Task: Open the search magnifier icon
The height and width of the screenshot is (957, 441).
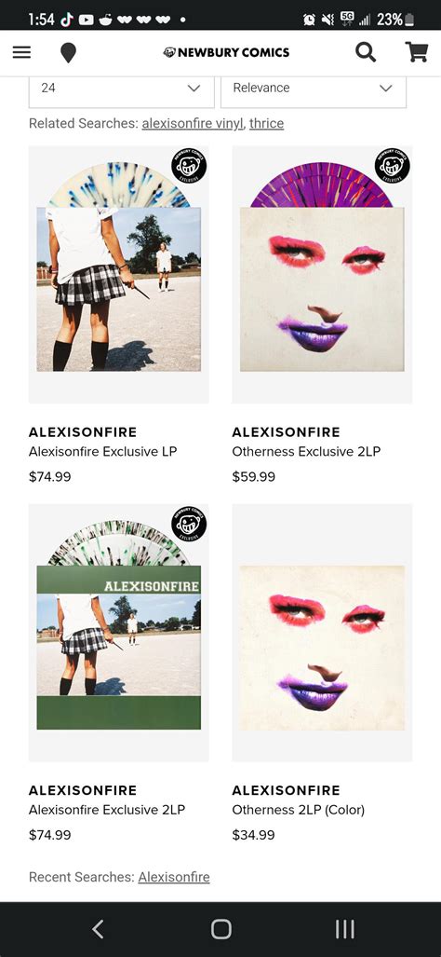Action: pyautogui.click(x=366, y=52)
